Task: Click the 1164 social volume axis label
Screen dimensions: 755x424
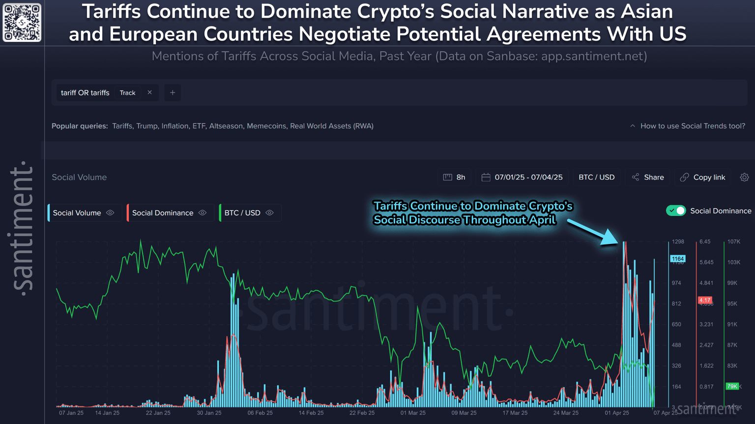Action: (x=678, y=259)
